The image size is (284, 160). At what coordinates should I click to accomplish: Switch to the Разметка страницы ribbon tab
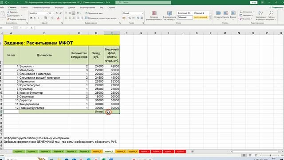[41, 8]
